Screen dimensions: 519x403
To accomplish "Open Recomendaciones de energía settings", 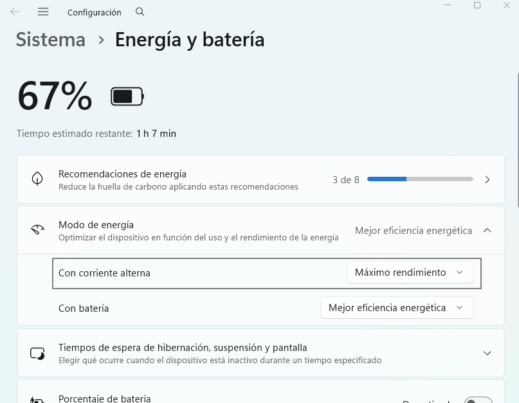I will tap(257, 179).
